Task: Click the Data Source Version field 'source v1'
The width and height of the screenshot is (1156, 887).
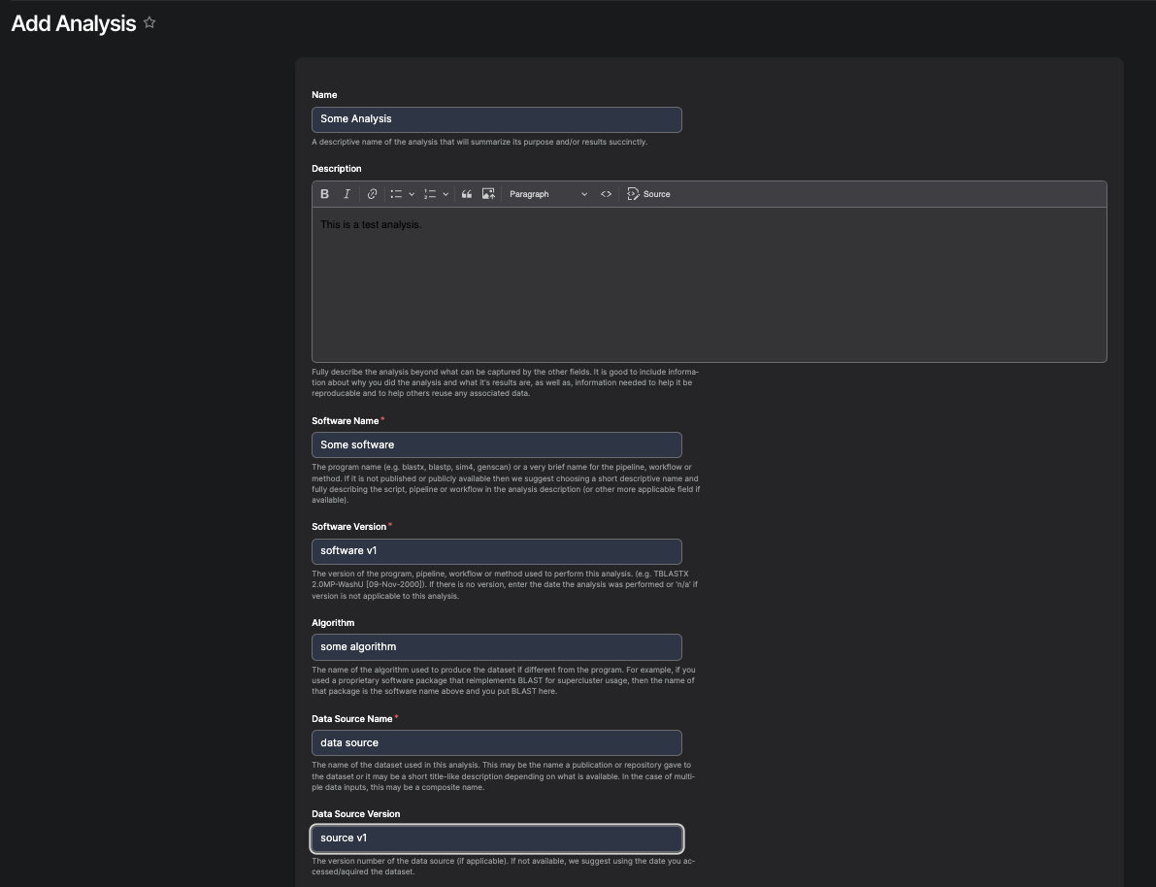Action: 497,838
